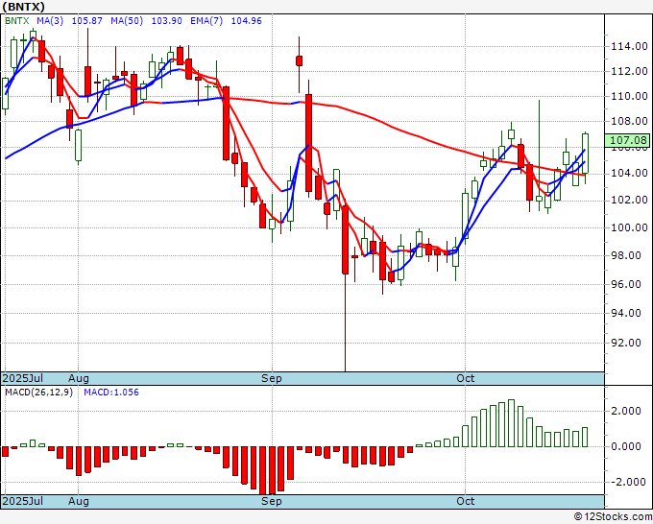Screen dimensions: 653x524
Task: Click the Sep label on MACD axis
Action: [272, 501]
